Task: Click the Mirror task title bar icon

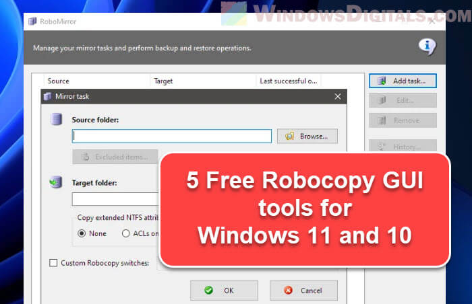Action: click(48, 96)
